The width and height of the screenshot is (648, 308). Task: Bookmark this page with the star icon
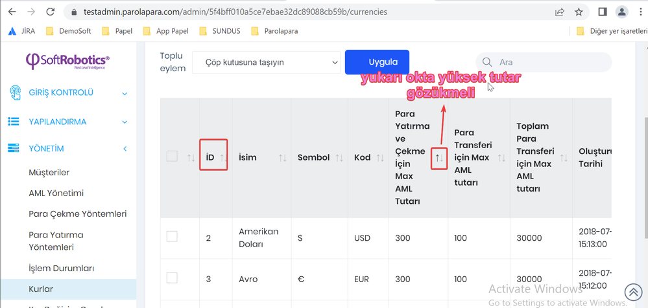click(579, 12)
